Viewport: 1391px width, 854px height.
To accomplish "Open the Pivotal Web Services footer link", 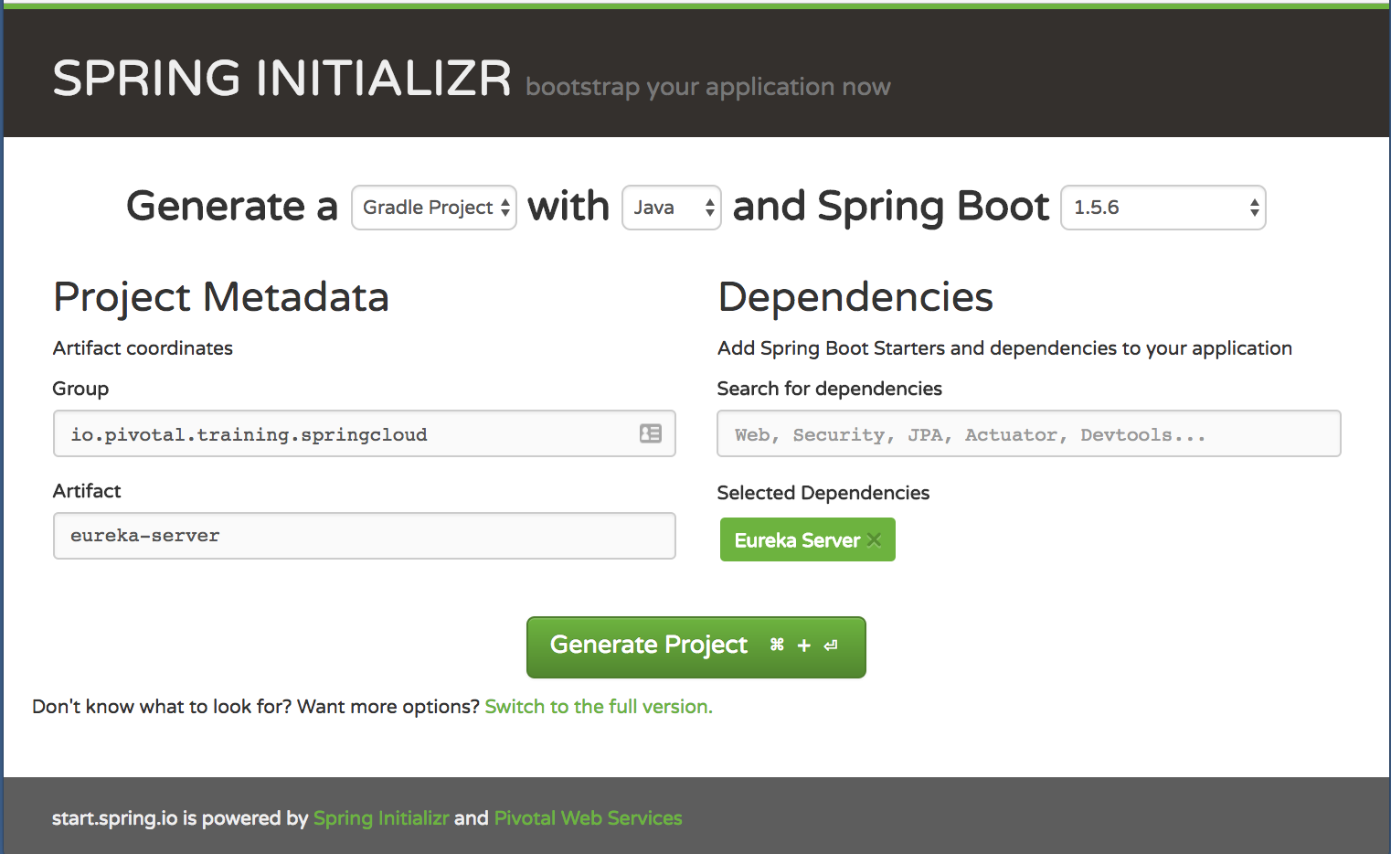I will (589, 818).
